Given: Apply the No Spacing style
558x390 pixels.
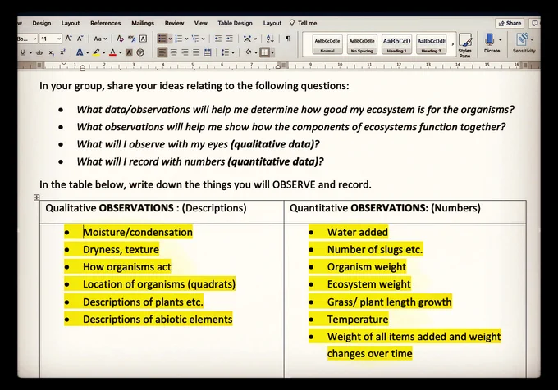Looking at the screenshot, I should click(x=362, y=44).
